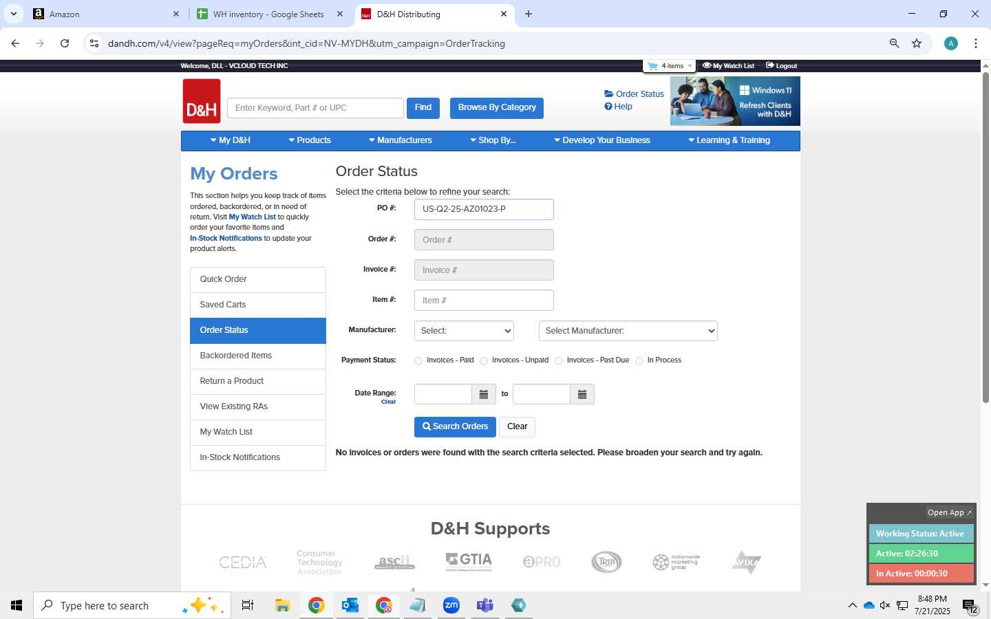
Task: Click the In-Stock Notifications text link
Action: [226, 238]
